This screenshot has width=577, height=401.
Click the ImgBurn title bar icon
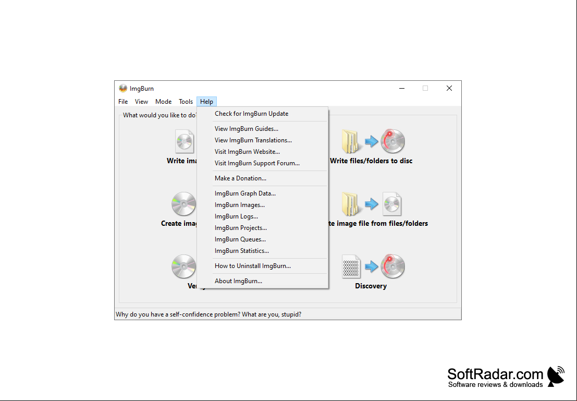(x=123, y=88)
